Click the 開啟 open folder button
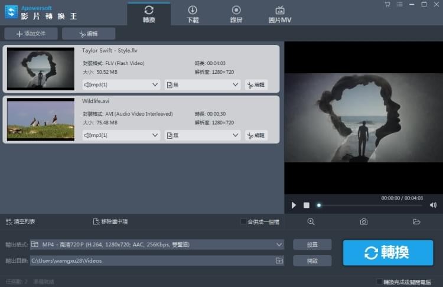Screen dimensions: 443x287 (312, 261)
